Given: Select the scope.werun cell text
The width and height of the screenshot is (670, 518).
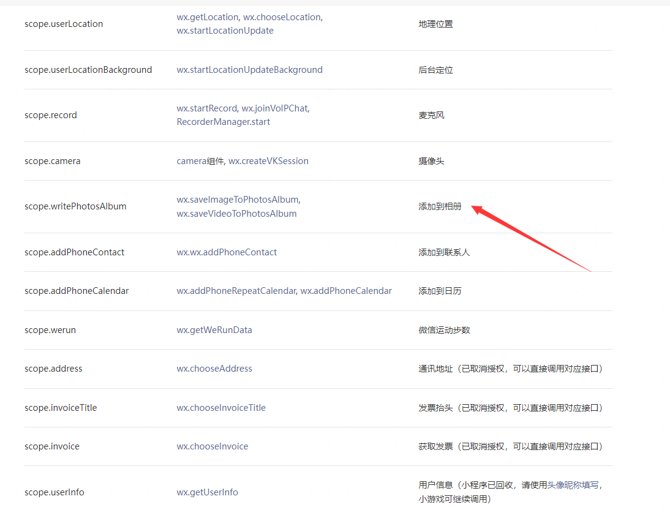Looking at the screenshot, I should tap(50, 330).
